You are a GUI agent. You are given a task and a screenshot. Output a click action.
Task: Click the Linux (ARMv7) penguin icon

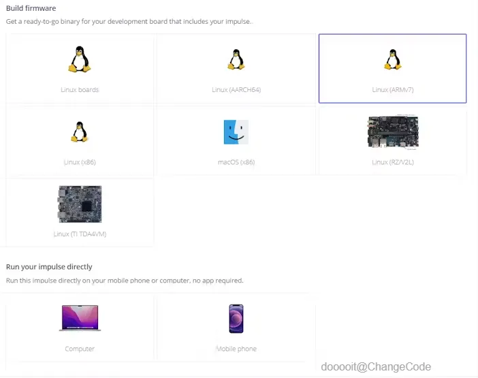pos(393,59)
